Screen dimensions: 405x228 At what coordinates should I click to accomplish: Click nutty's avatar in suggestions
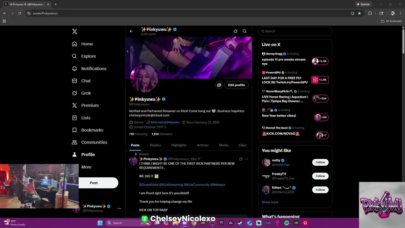(x=266, y=162)
